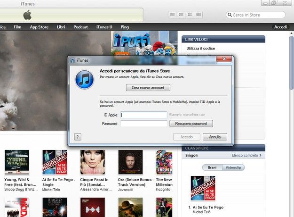Open the Libri store section

pos(61,27)
